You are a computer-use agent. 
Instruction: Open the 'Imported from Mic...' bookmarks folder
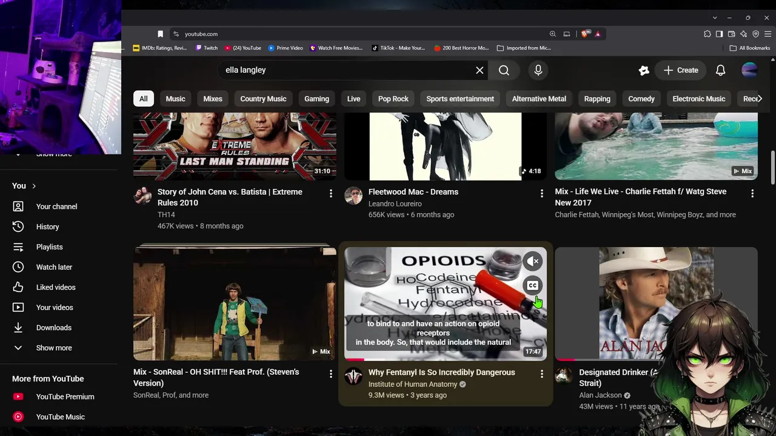[x=524, y=48]
